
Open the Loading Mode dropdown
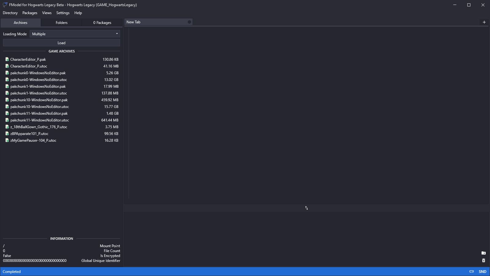coord(75,34)
